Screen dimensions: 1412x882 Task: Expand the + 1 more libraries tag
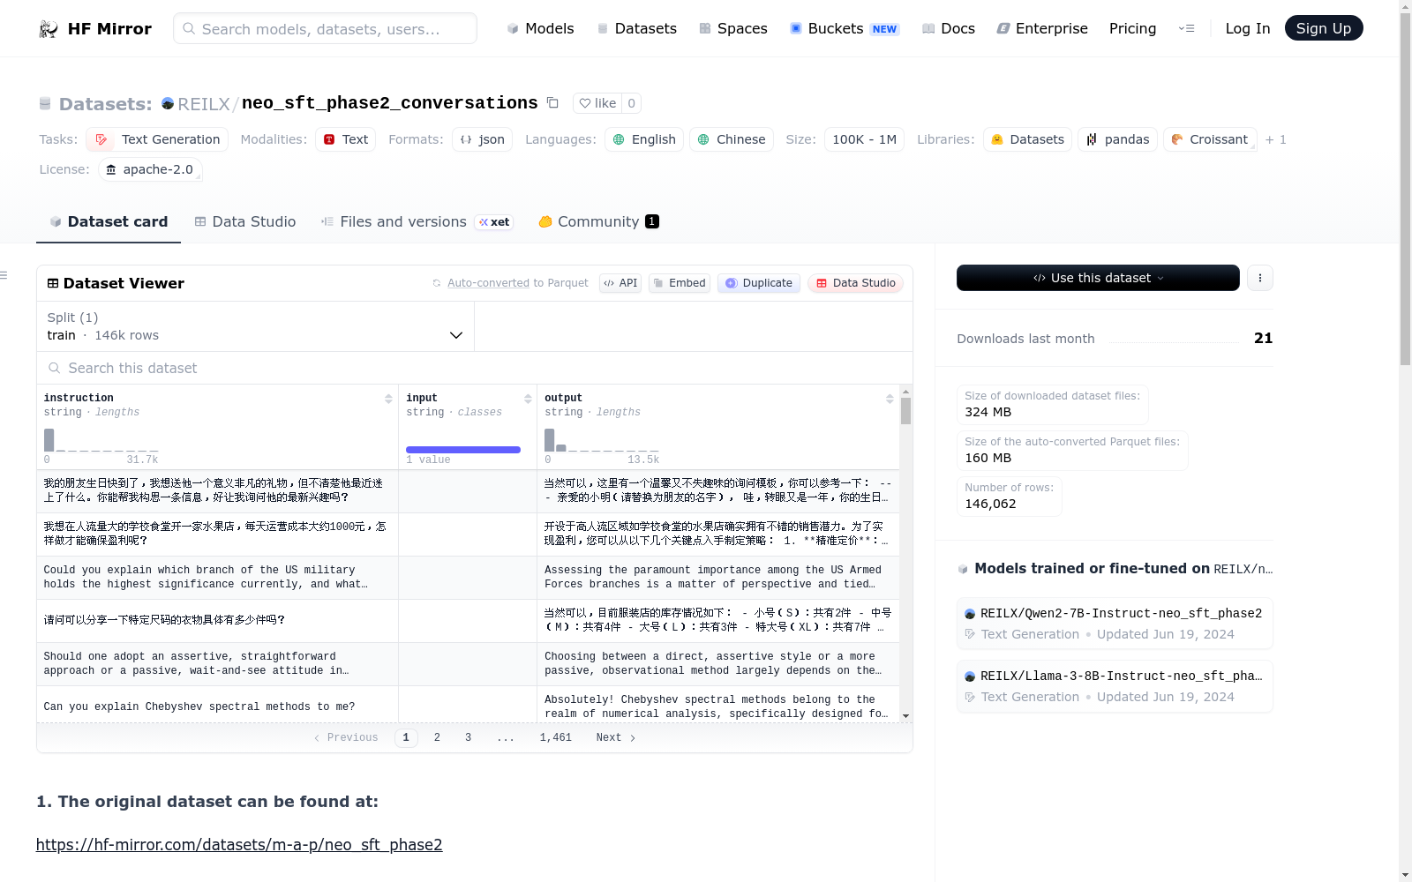(1276, 139)
